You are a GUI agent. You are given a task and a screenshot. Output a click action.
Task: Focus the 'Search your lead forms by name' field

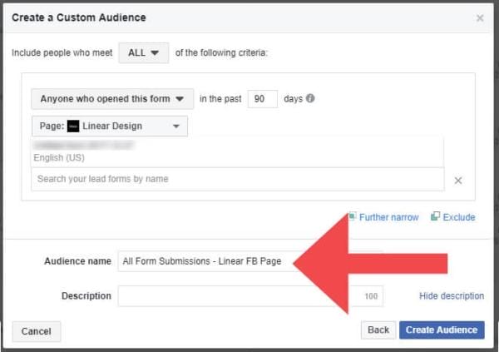237,179
